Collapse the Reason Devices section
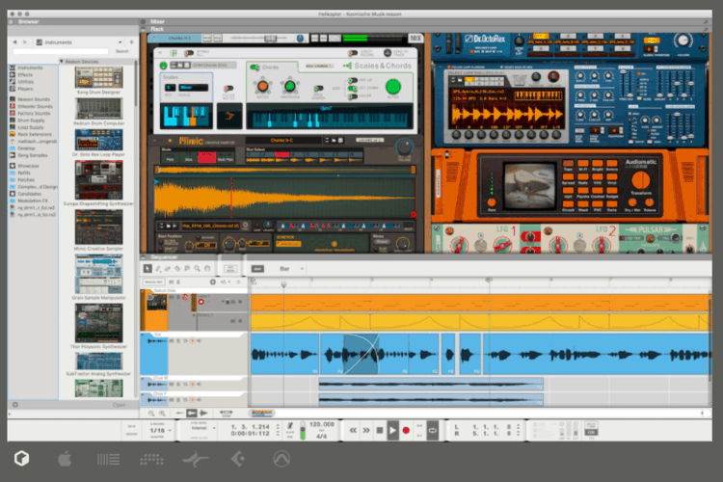The width and height of the screenshot is (723, 482). coord(62,62)
